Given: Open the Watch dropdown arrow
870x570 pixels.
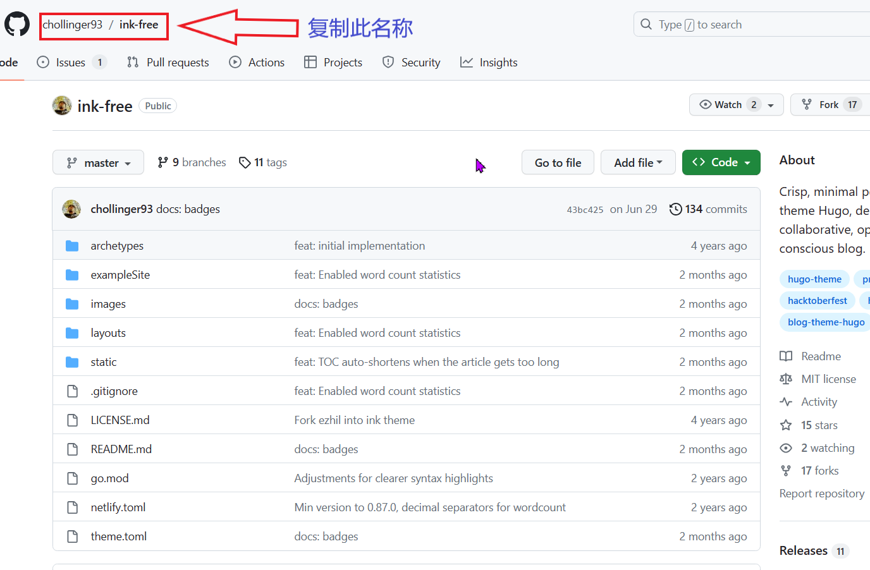Looking at the screenshot, I should click(771, 106).
